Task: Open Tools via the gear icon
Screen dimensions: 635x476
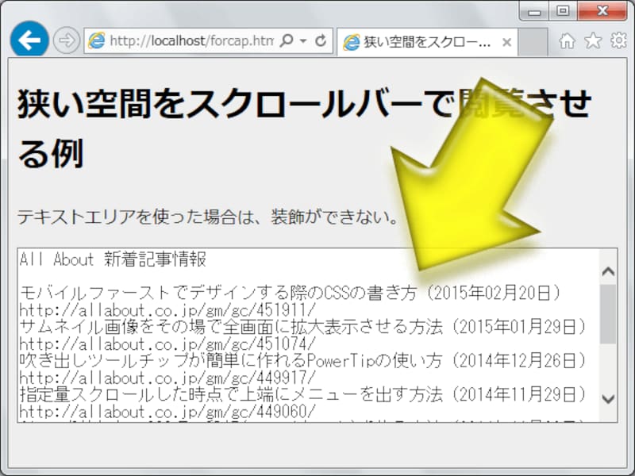Action: pyautogui.click(x=619, y=40)
